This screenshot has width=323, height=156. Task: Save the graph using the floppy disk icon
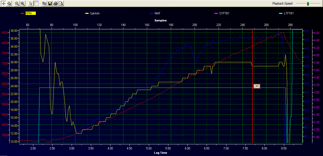[50, 4]
